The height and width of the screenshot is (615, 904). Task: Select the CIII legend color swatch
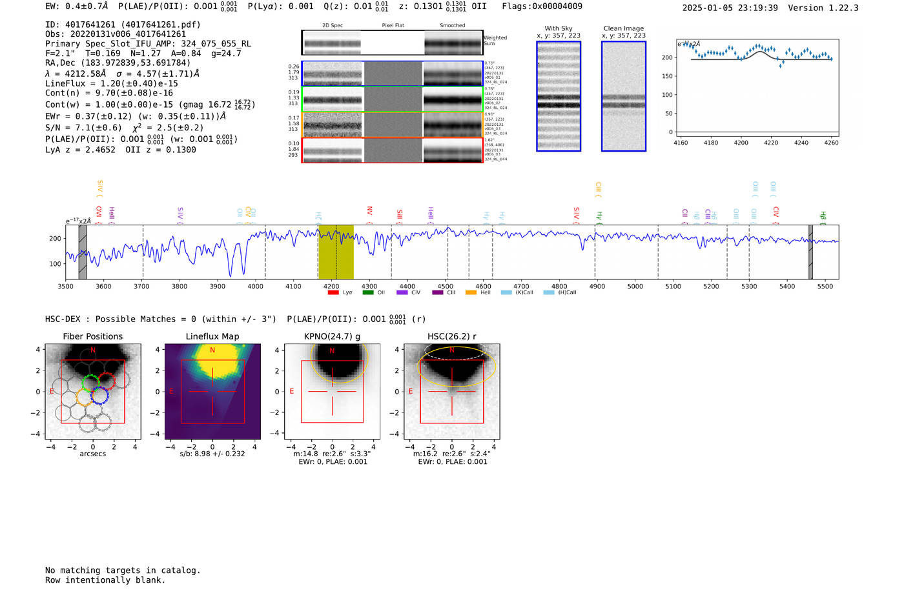click(x=438, y=292)
